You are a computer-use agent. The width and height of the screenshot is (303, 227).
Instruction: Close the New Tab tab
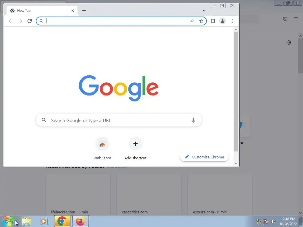point(73,11)
